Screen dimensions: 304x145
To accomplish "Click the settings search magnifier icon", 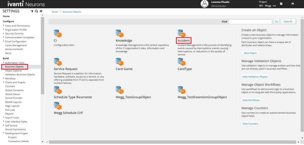I will coord(36,11).
